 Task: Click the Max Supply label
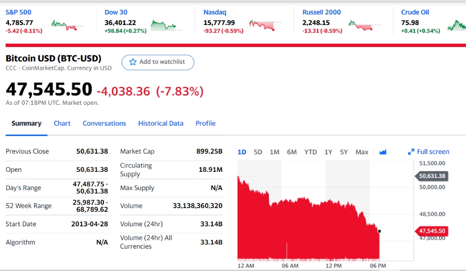137,188
